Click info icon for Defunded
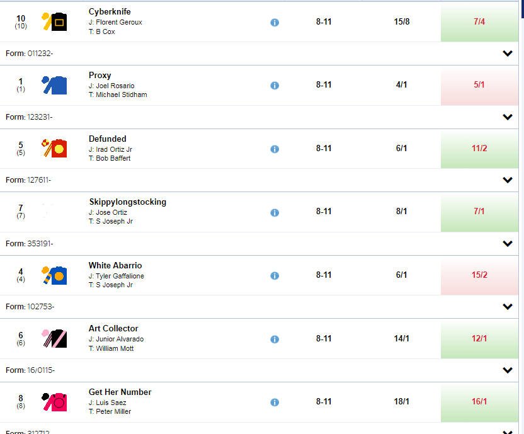 click(x=275, y=149)
